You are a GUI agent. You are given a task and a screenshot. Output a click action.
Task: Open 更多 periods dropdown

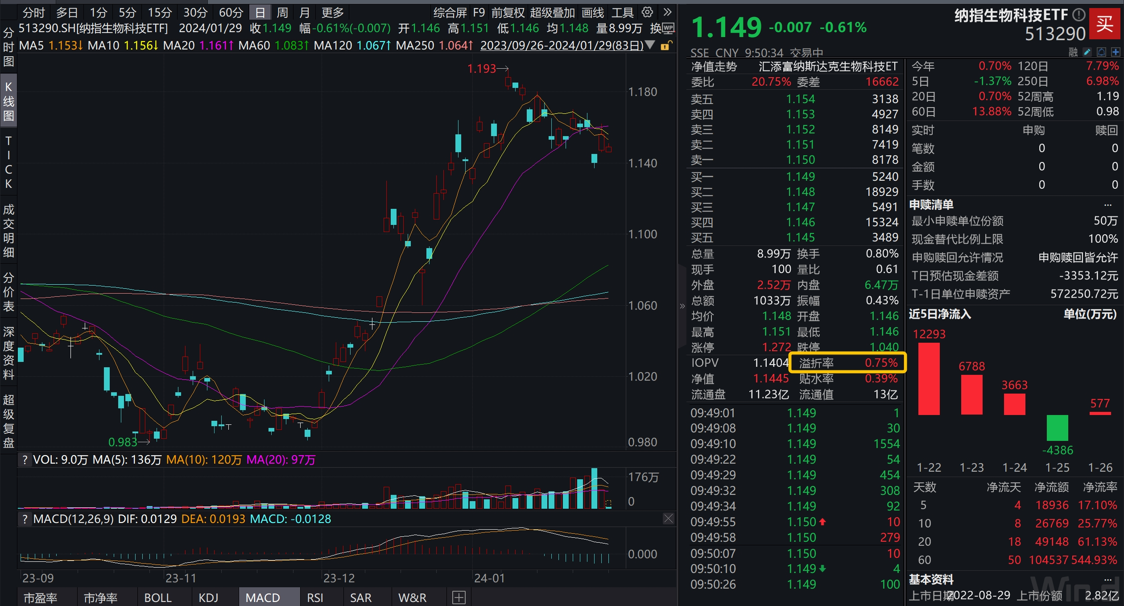(x=332, y=12)
